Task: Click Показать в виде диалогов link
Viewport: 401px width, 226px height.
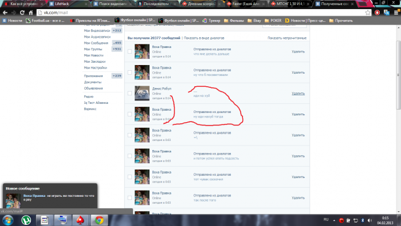Action: [x=204, y=38]
